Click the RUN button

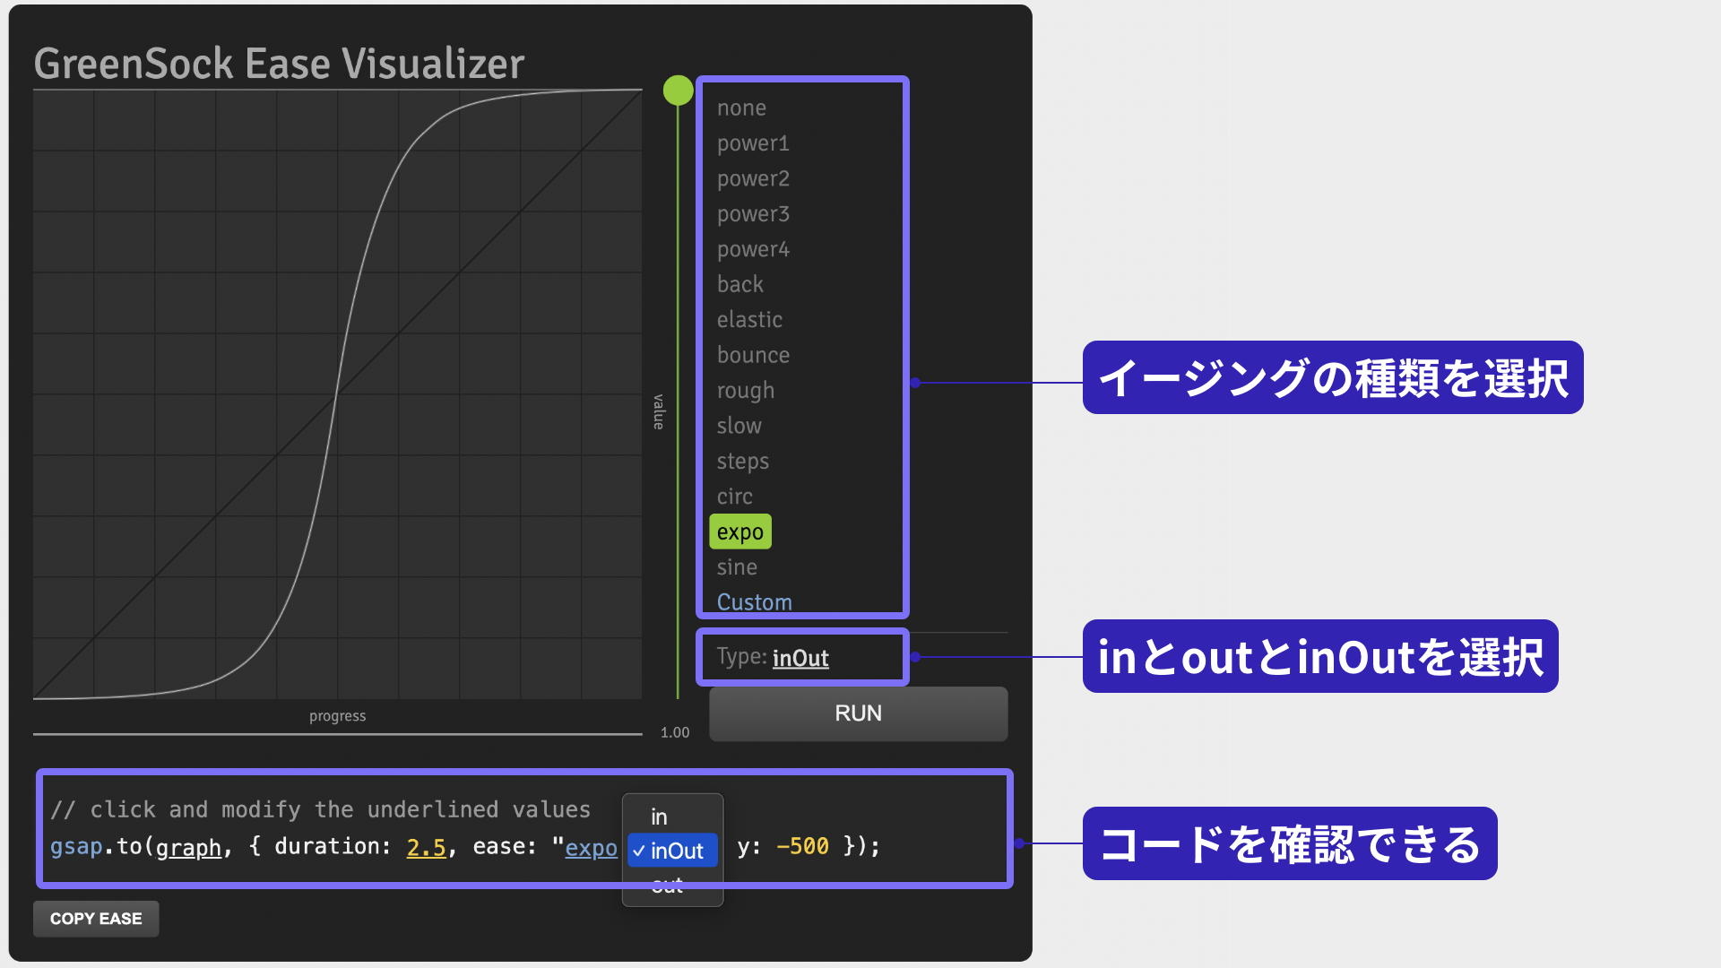[858, 713]
